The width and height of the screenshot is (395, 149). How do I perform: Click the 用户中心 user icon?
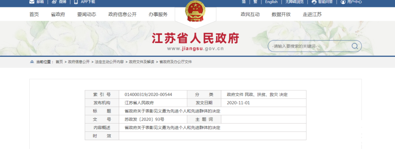coord(343,2)
